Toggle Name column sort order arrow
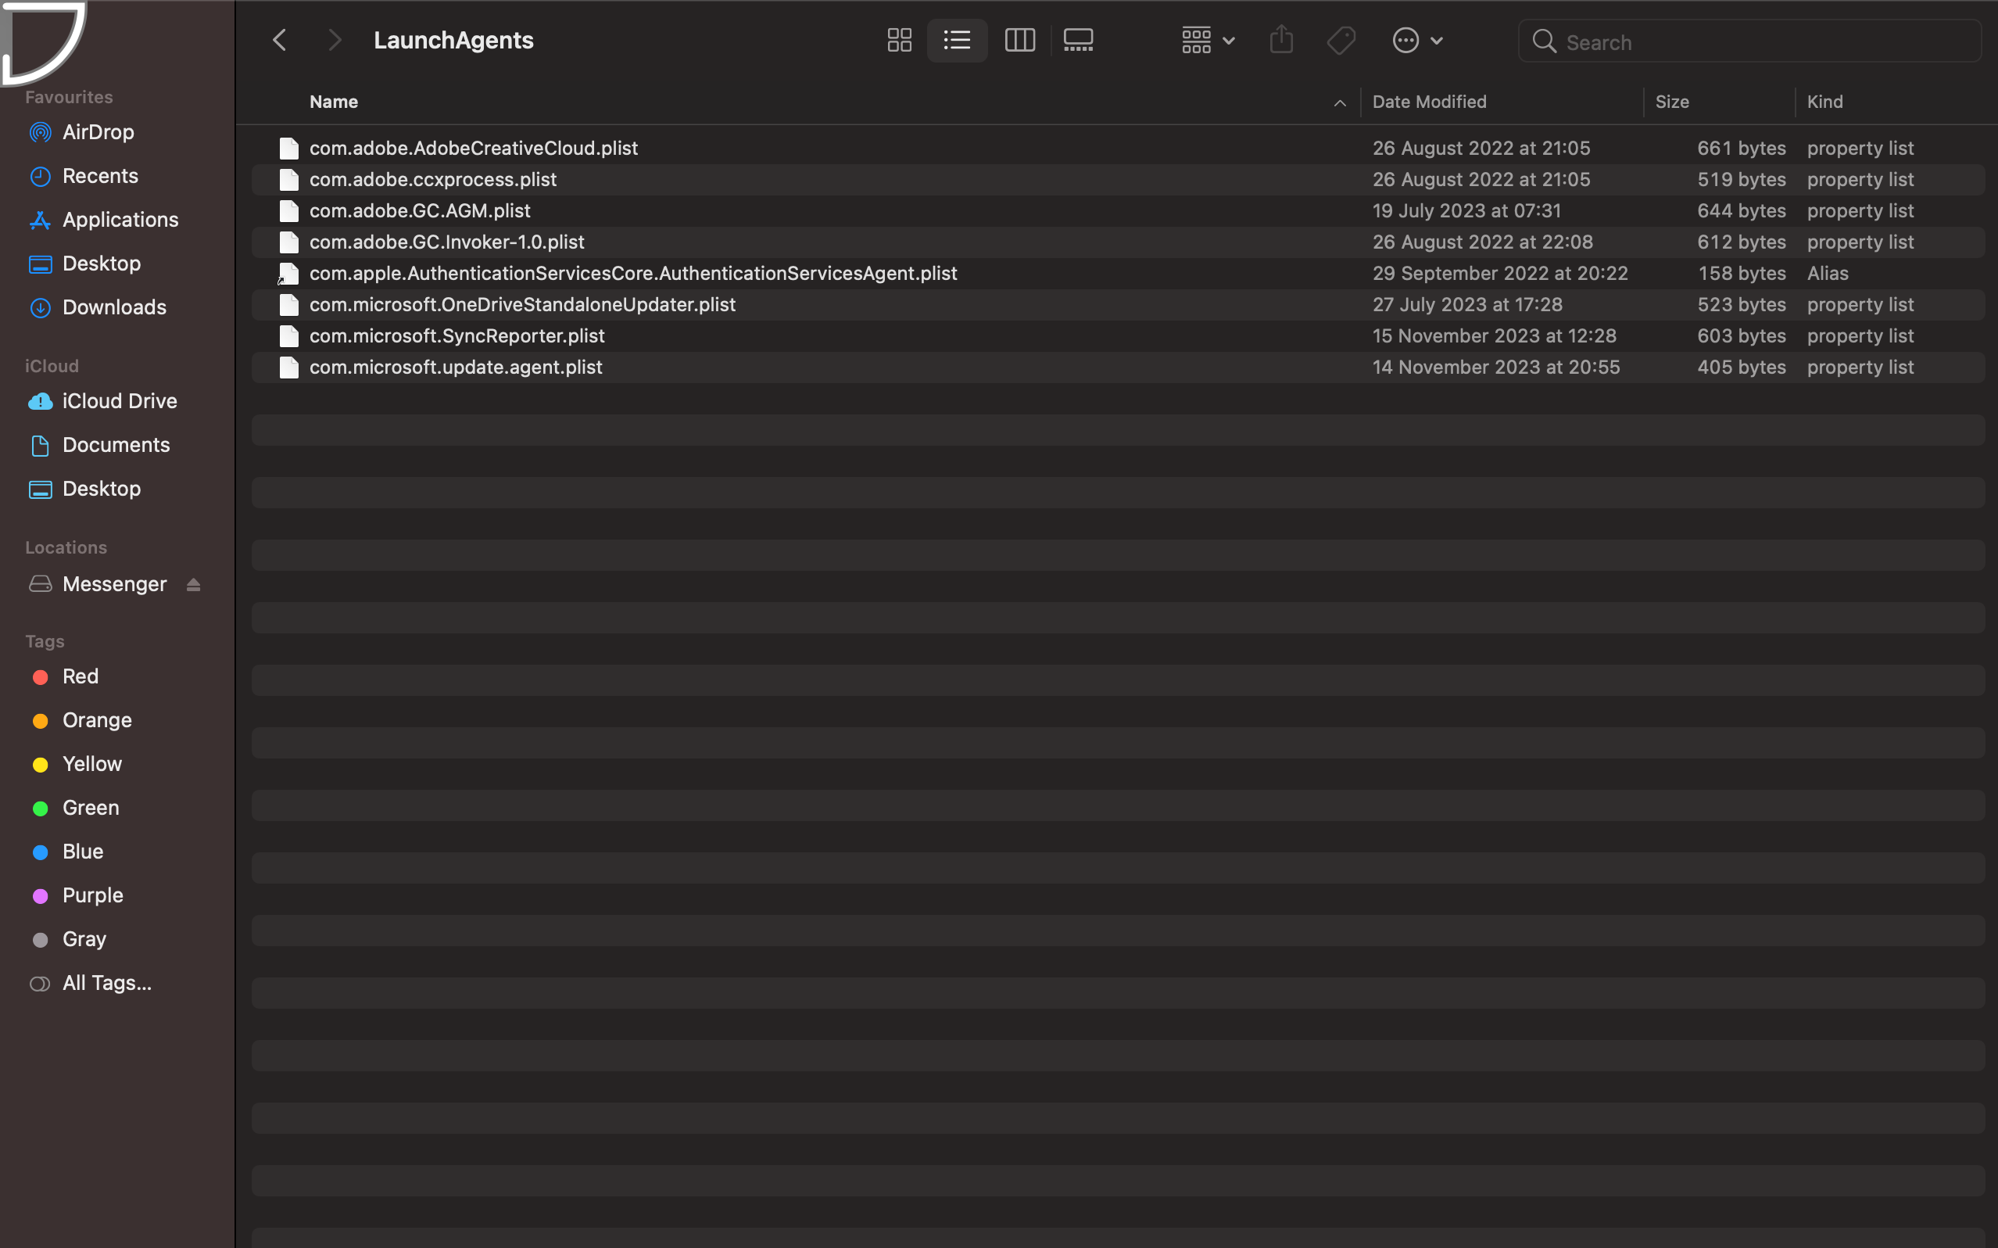 pos(1340,102)
